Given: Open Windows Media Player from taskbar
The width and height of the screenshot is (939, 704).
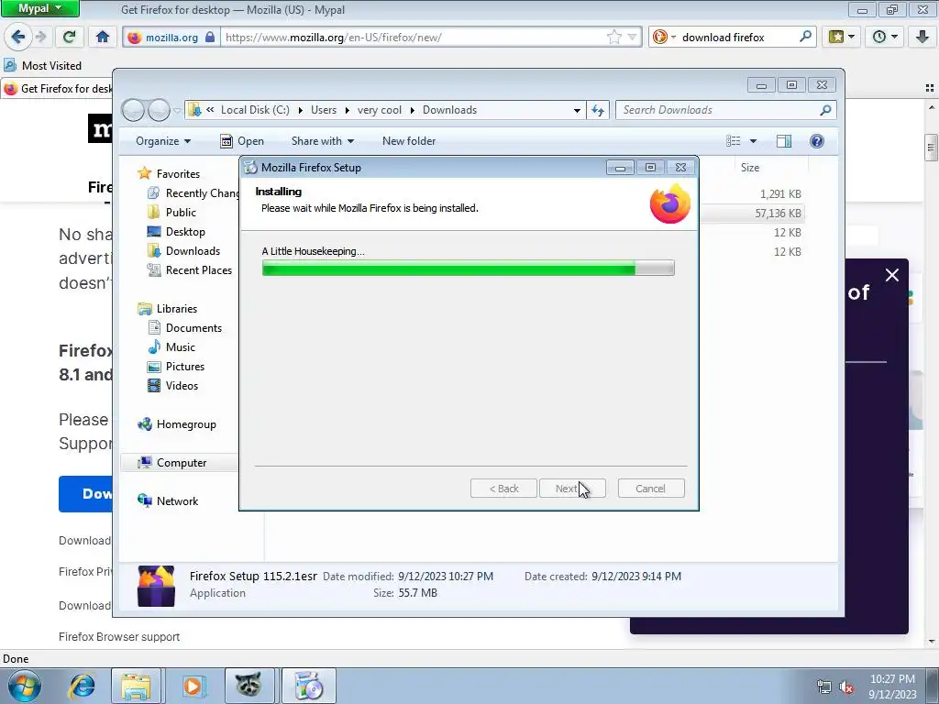Looking at the screenshot, I should coord(193,686).
